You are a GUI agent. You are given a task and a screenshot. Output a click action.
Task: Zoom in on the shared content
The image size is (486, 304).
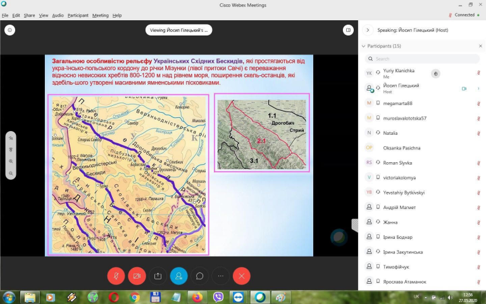11,161
